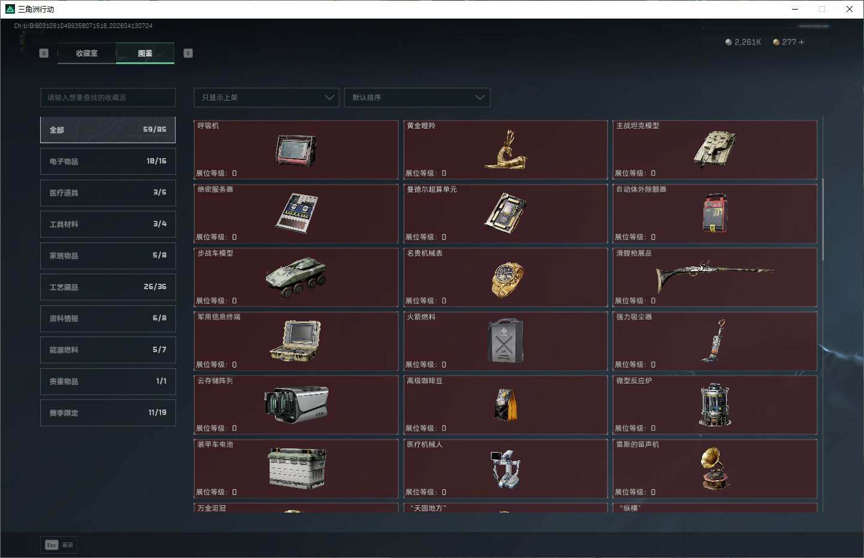Screen dimensions: 864x558
Task: Click the luxury gold watch icon
Action: [x=507, y=278]
